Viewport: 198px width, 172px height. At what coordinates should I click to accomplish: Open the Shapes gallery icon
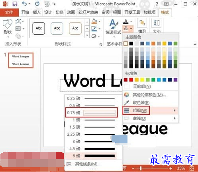tap(8, 24)
